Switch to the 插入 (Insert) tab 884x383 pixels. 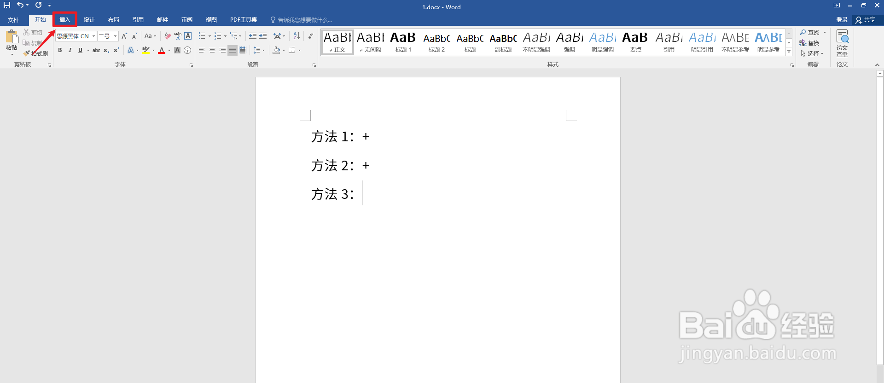65,20
